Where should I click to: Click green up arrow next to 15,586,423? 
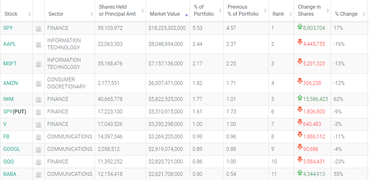[300, 97]
